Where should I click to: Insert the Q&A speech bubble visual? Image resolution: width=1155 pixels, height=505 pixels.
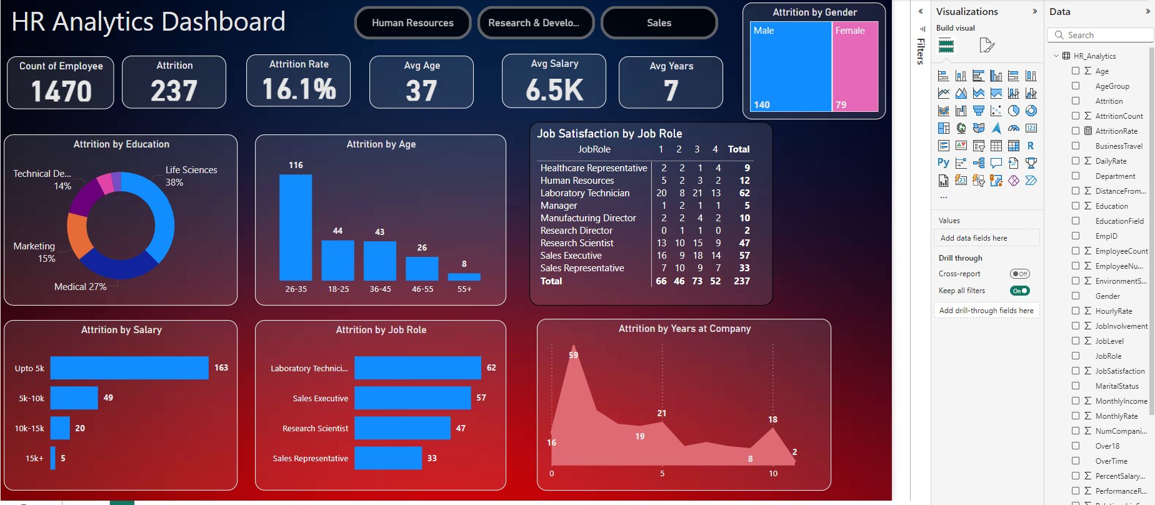pyautogui.click(x=996, y=163)
